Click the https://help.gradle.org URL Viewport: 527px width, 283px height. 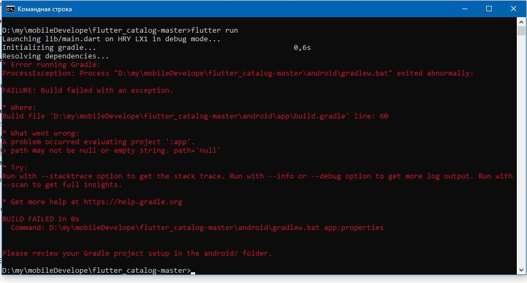click(133, 202)
